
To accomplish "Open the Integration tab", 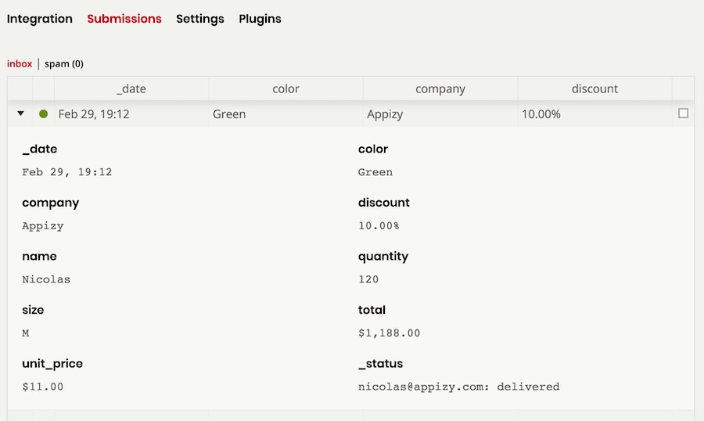I will [x=40, y=19].
